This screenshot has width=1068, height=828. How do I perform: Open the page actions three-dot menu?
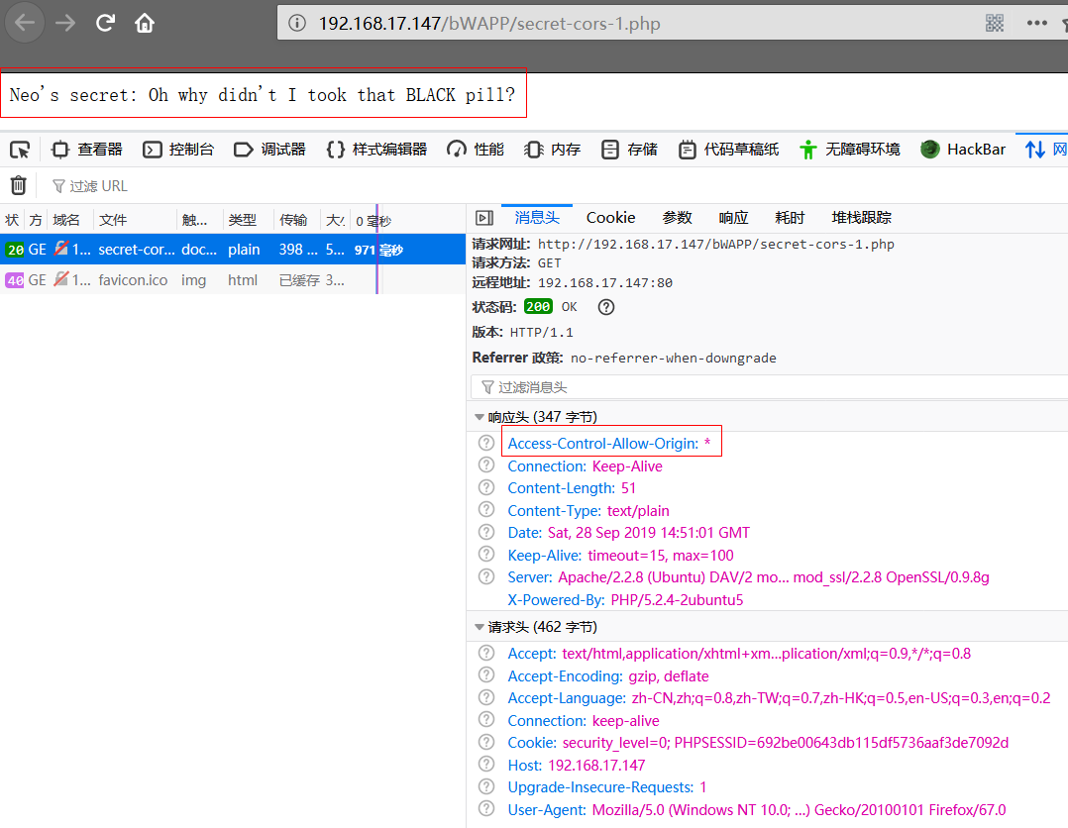click(1036, 23)
